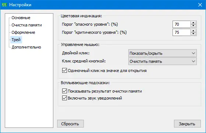
Task: Click the danger level threshold field showing 70
Action: click(181, 24)
